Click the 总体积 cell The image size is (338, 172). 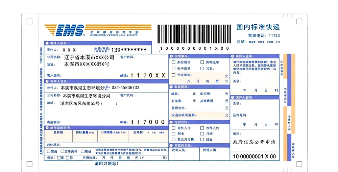pyautogui.click(x=149, y=136)
